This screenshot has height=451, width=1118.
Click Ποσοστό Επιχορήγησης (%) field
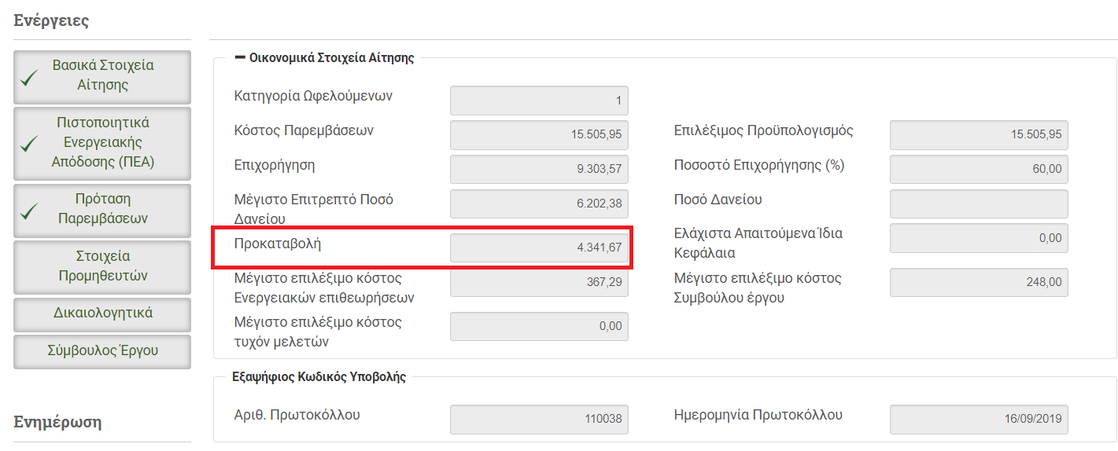[x=979, y=169]
